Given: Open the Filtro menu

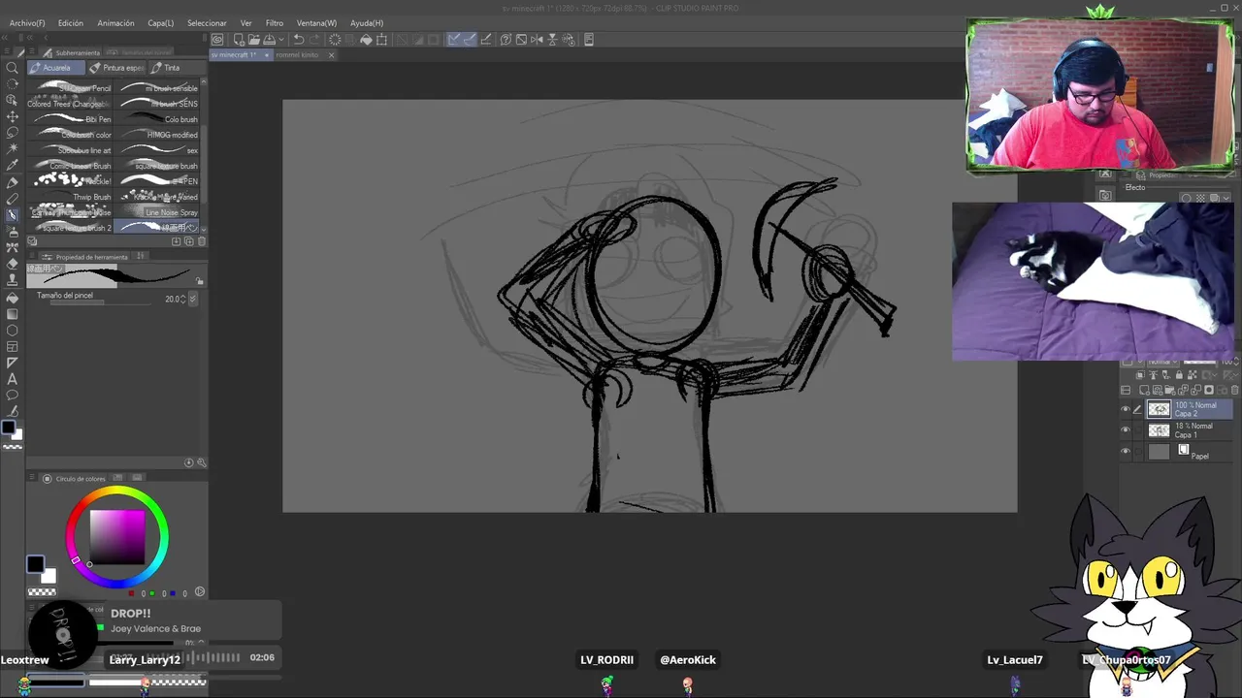Looking at the screenshot, I should point(275,23).
